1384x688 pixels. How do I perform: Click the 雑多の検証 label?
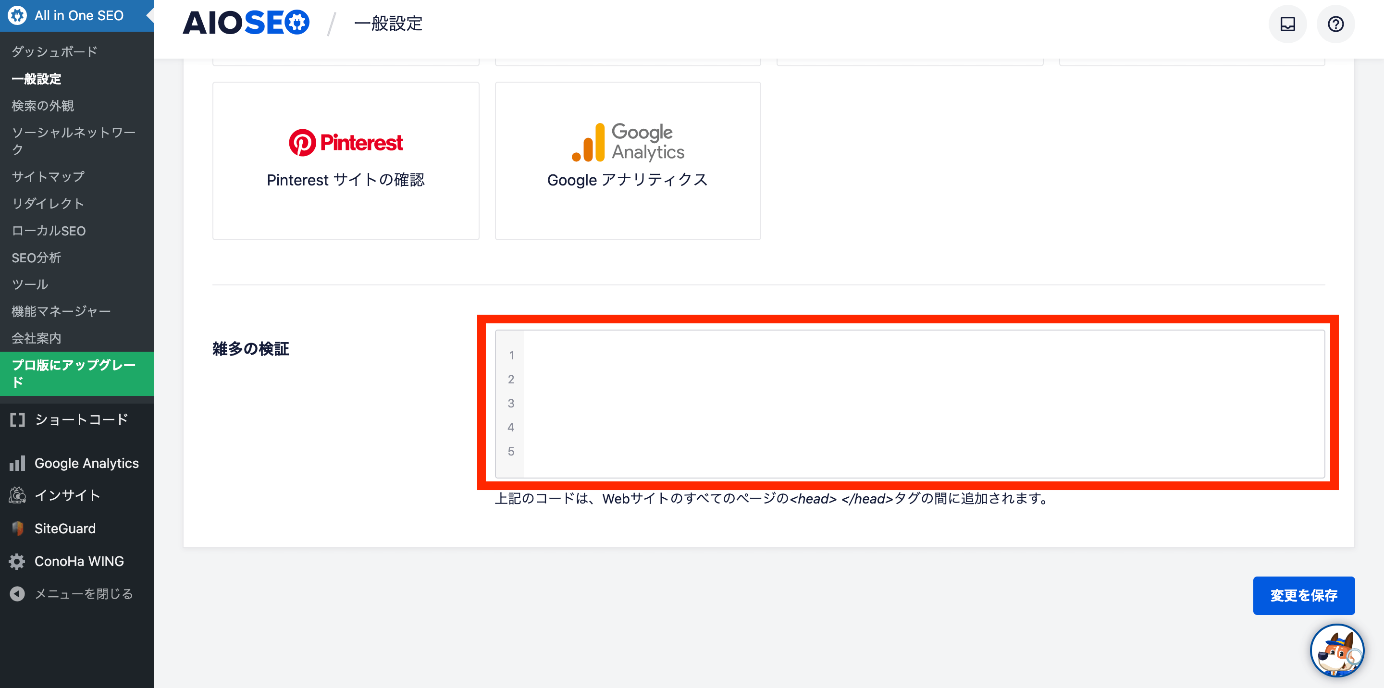(x=250, y=349)
